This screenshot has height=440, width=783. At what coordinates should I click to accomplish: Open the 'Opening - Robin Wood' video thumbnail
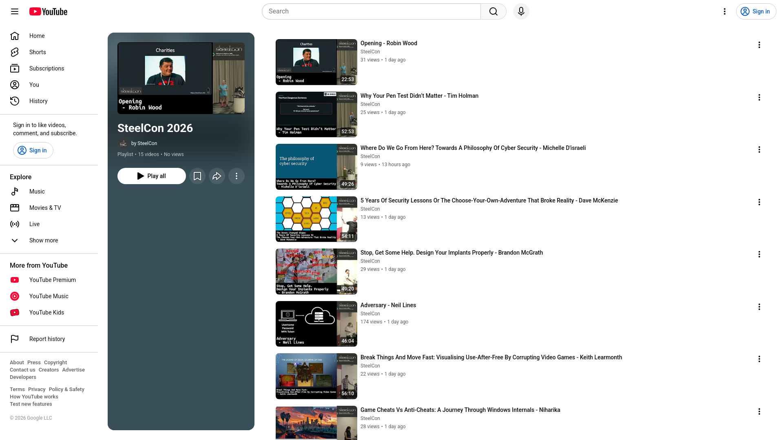click(x=316, y=62)
